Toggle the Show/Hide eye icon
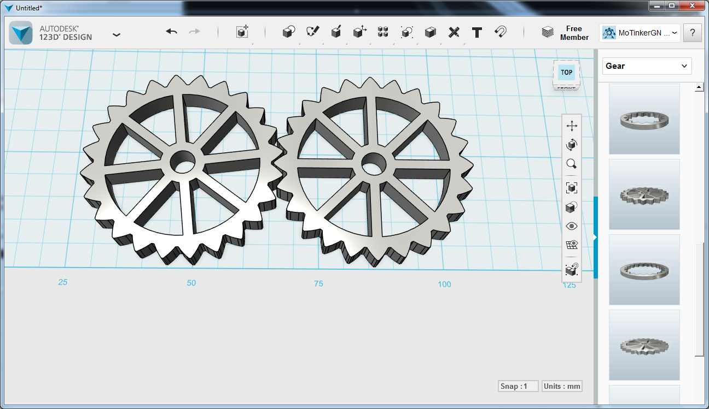 572,226
